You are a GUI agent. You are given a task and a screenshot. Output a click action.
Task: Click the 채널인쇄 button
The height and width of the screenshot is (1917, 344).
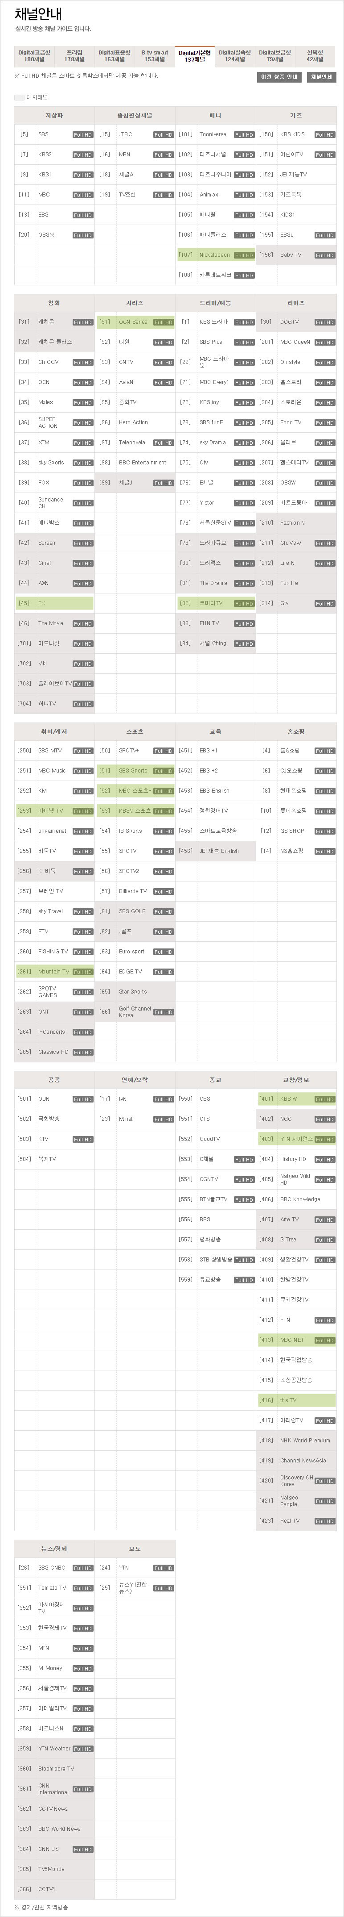[x=322, y=77]
